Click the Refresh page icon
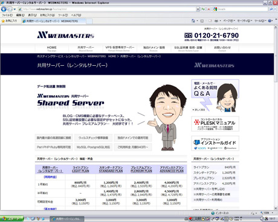This screenshot has height=222, width=278. (203, 9)
